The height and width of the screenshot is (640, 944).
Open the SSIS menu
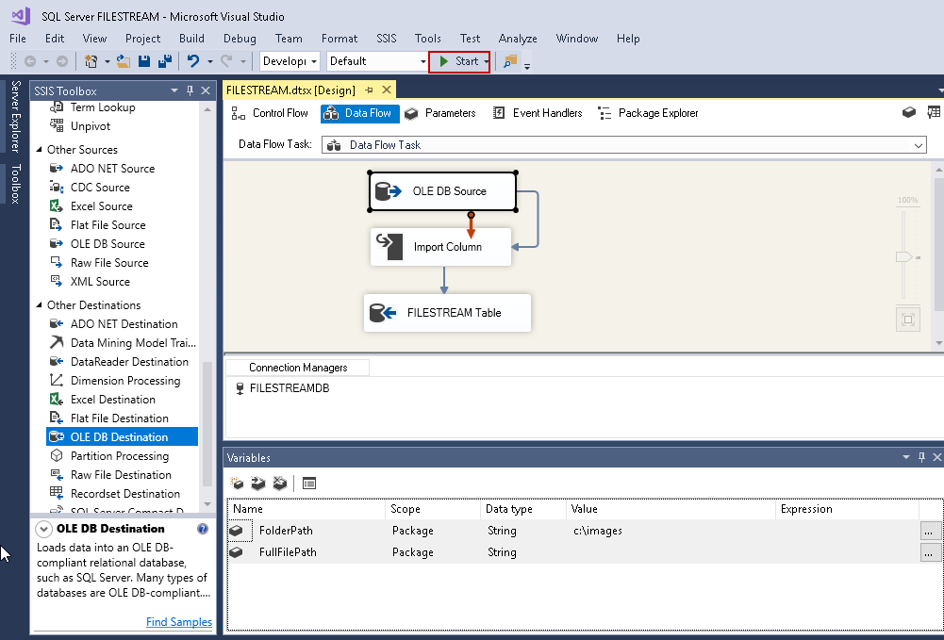coord(386,39)
